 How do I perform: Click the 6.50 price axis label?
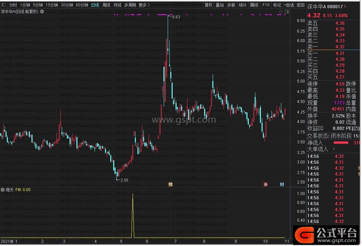tap(301, 21)
